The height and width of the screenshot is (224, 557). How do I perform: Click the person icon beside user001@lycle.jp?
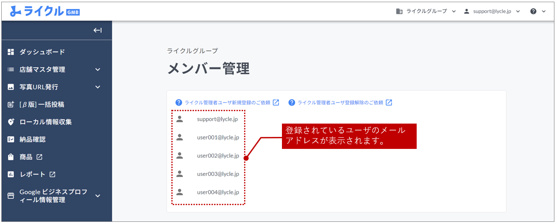point(180,137)
